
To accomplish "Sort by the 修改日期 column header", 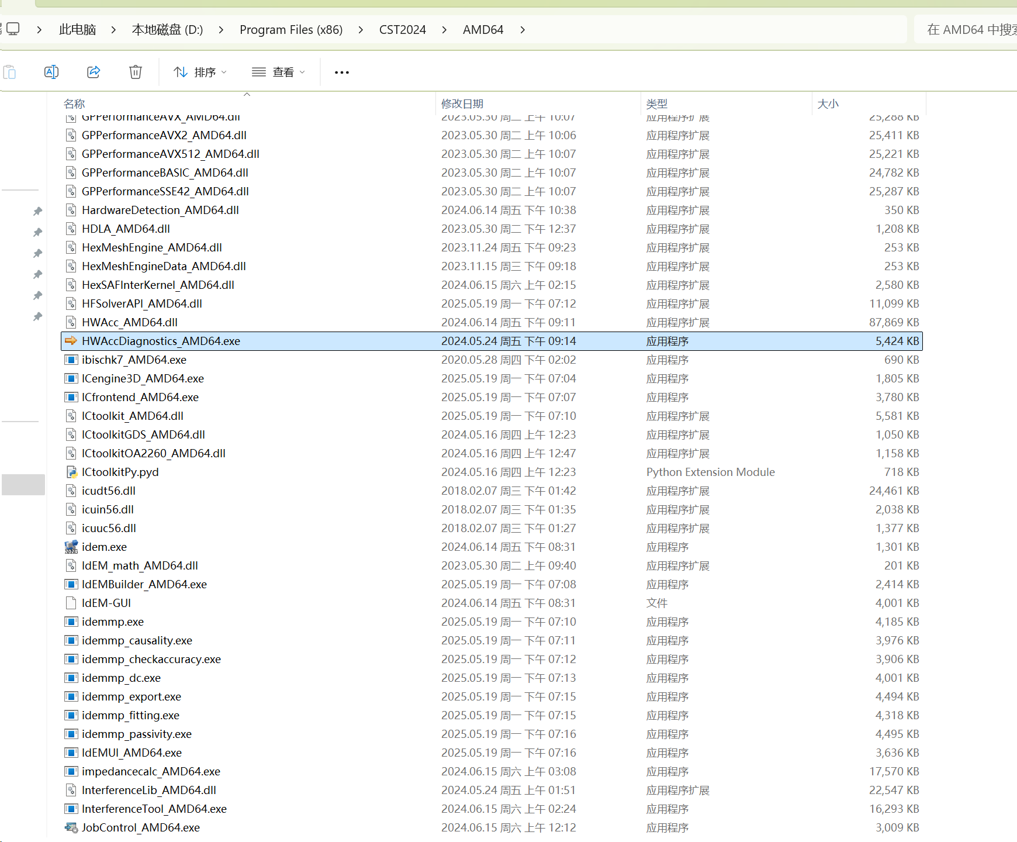I will tap(462, 103).
